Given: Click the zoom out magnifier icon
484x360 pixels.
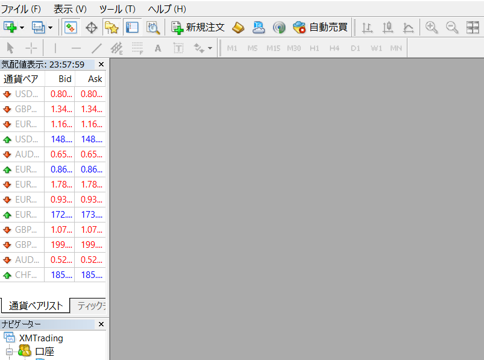Looking at the screenshot, I should [451, 27].
